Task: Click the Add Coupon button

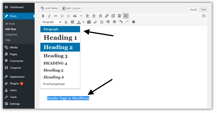Action: [71, 8]
